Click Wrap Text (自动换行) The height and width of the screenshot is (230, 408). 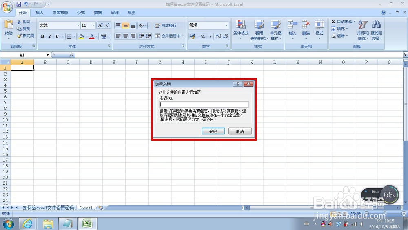pyautogui.click(x=166, y=25)
